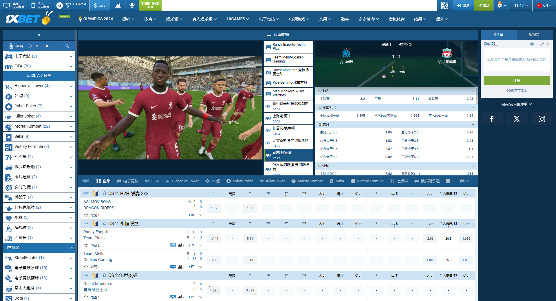Screen dimensions: 556x301
Task: Select the 全部 filter tab
Action: click(103, 181)
